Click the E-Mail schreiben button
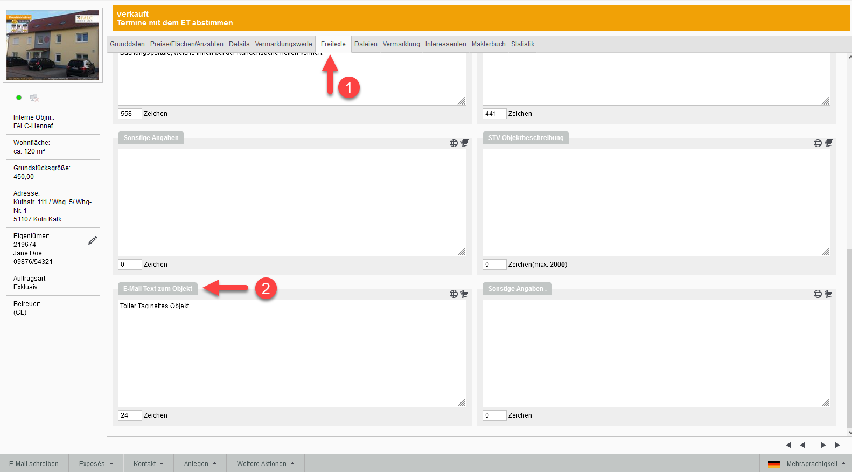The width and height of the screenshot is (852, 472). [x=34, y=464]
